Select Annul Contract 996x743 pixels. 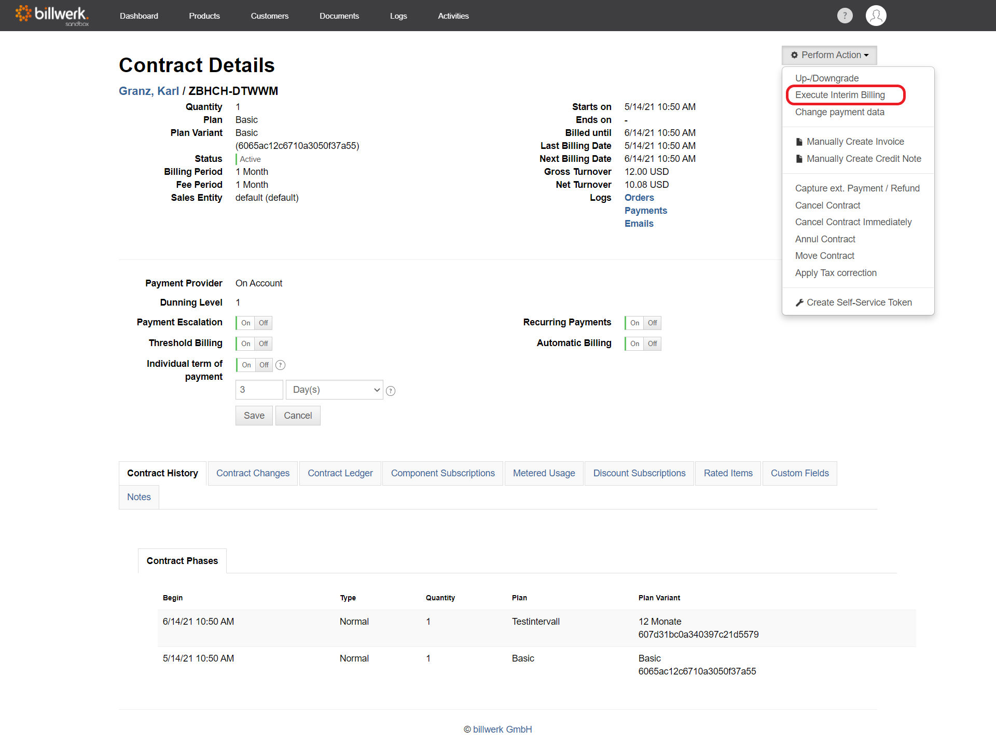click(x=825, y=239)
